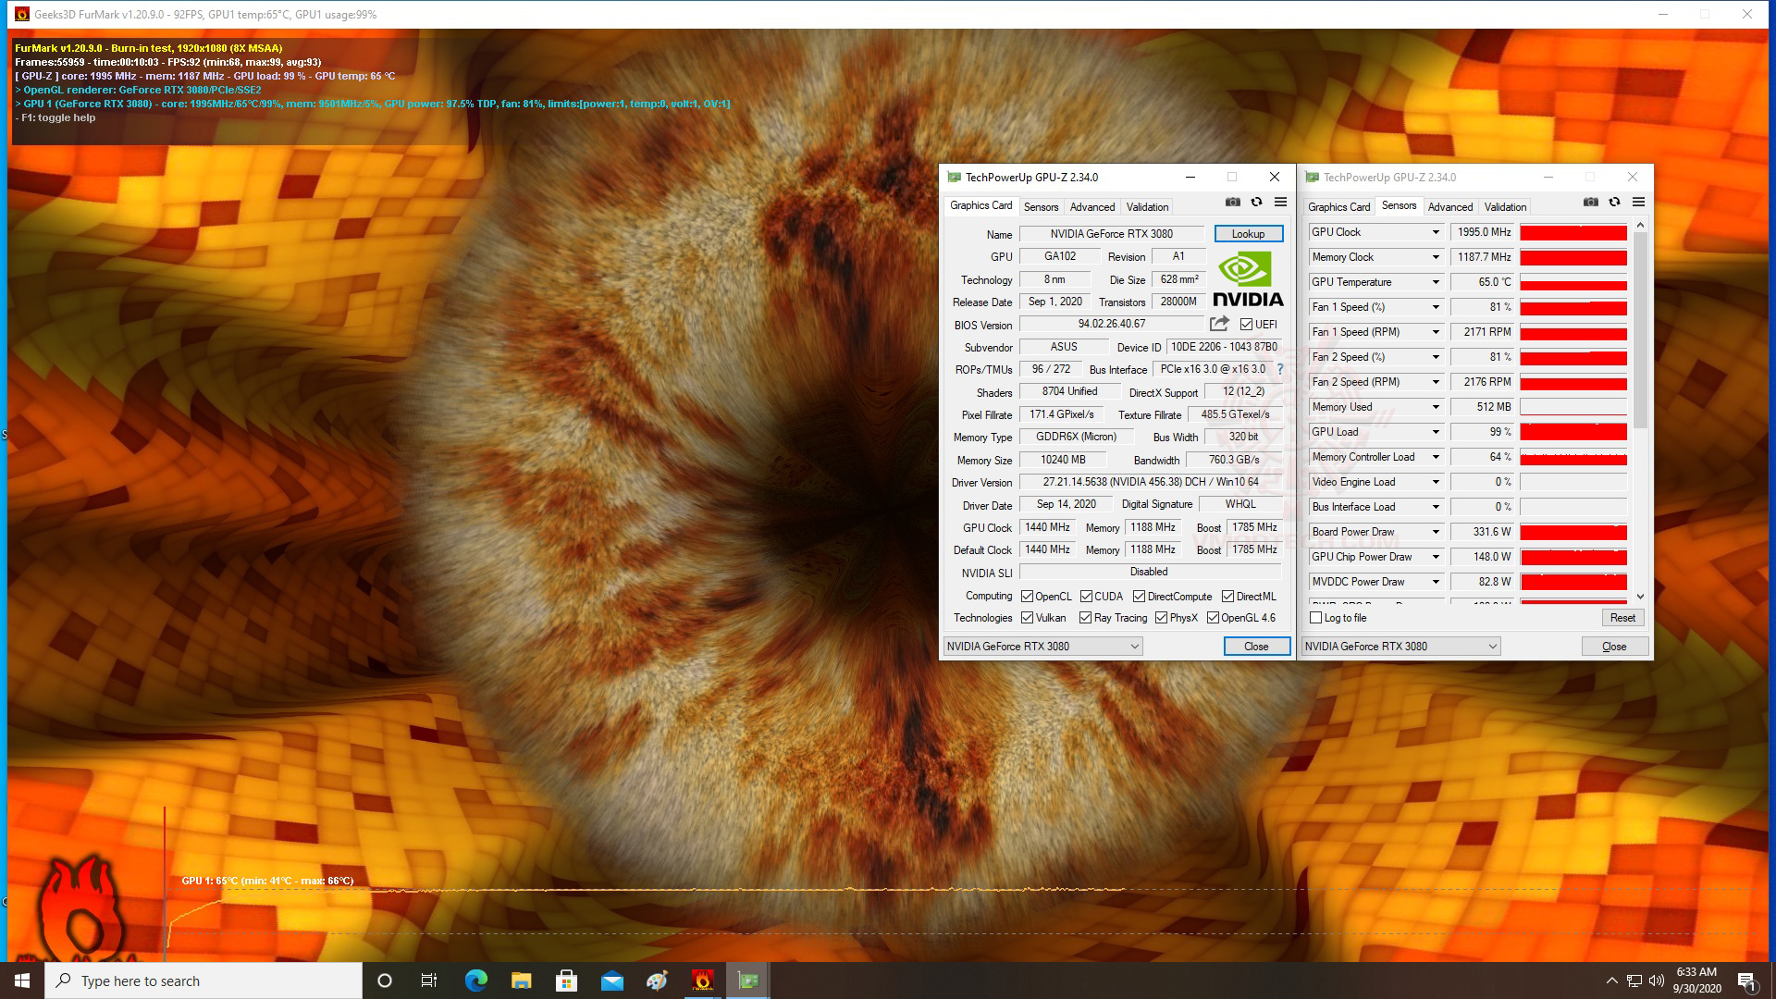Click the BIOS export share icon
The height and width of the screenshot is (999, 1776).
[1219, 324]
